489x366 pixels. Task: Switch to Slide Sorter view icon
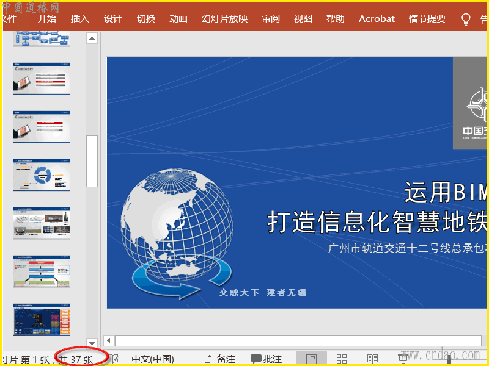point(342,359)
